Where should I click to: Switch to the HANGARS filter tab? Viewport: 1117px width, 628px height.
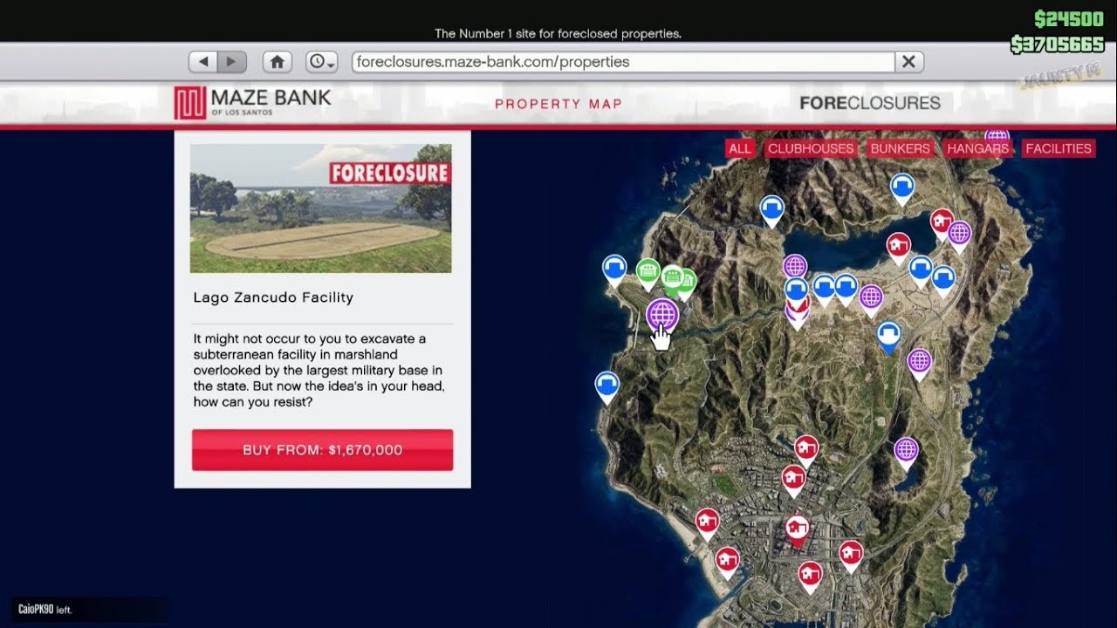(x=977, y=148)
